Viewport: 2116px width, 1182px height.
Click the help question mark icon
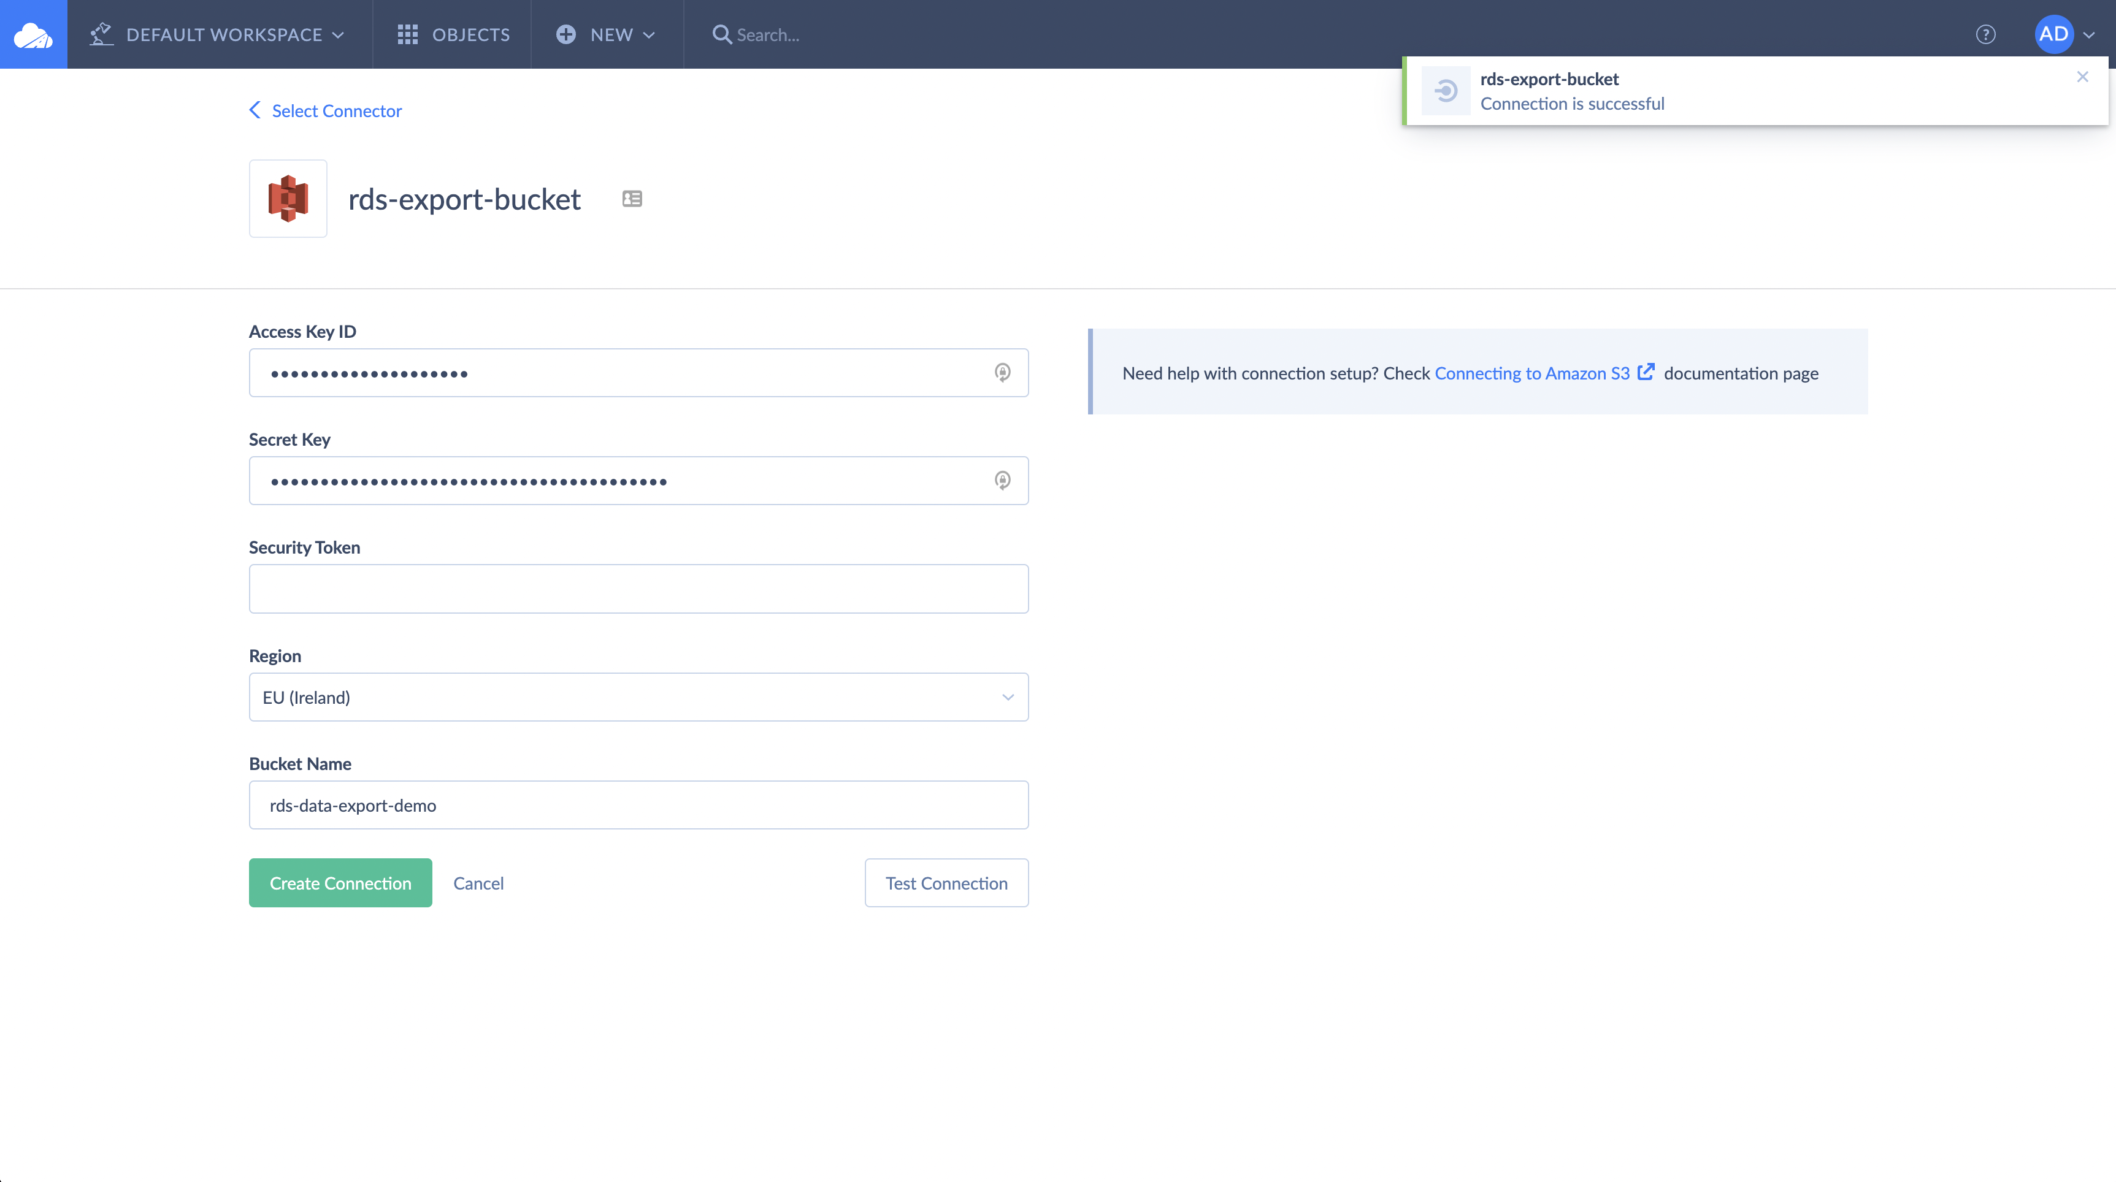[1985, 34]
